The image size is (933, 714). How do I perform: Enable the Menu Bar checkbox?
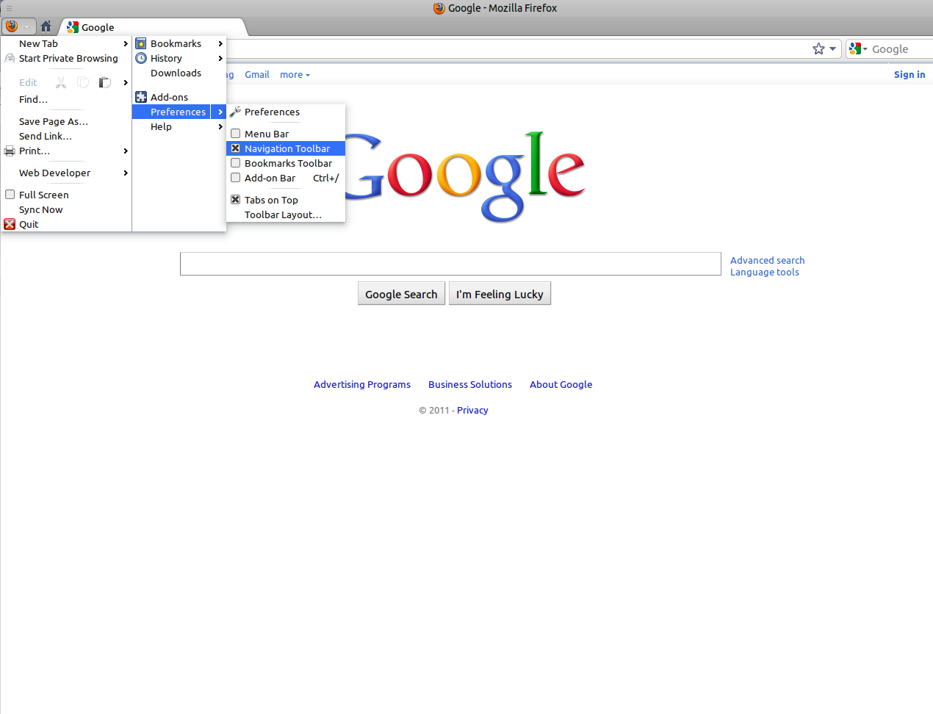236,134
